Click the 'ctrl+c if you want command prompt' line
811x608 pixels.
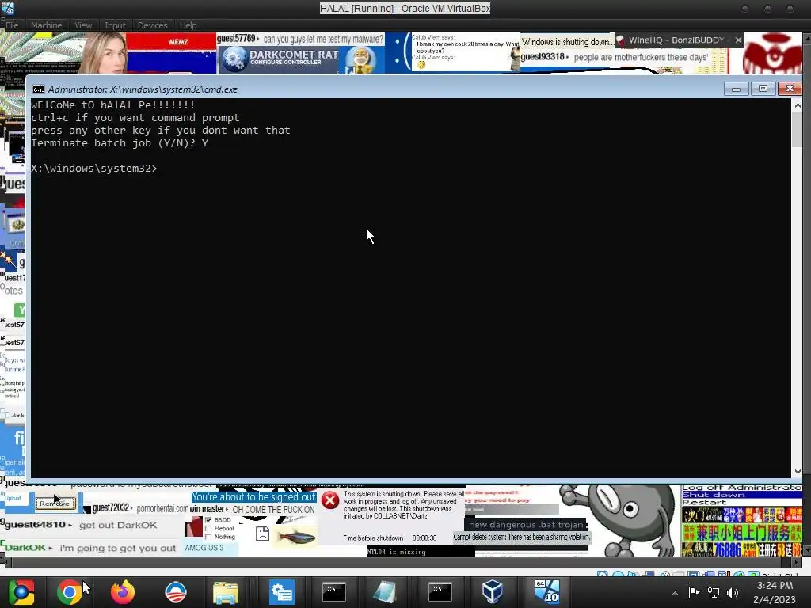point(135,118)
